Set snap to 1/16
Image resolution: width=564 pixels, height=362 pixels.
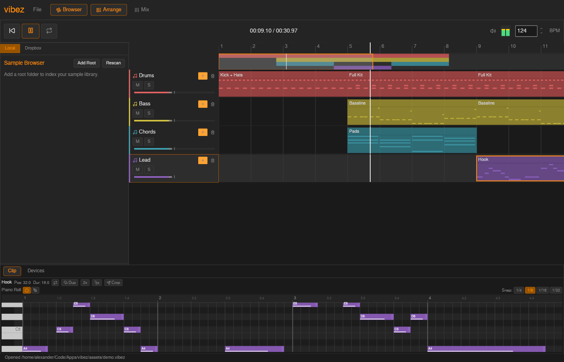coord(543,290)
